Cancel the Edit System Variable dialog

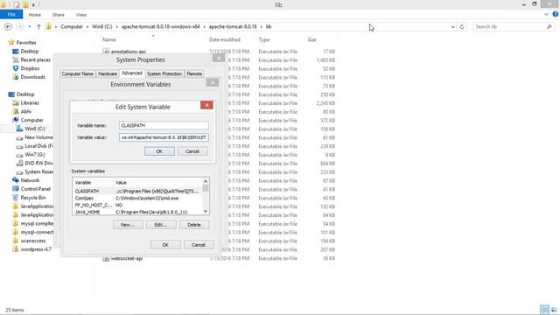(192, 151)
